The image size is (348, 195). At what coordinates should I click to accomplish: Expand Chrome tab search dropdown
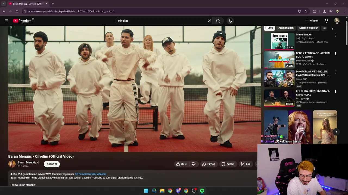click(4, 4)
